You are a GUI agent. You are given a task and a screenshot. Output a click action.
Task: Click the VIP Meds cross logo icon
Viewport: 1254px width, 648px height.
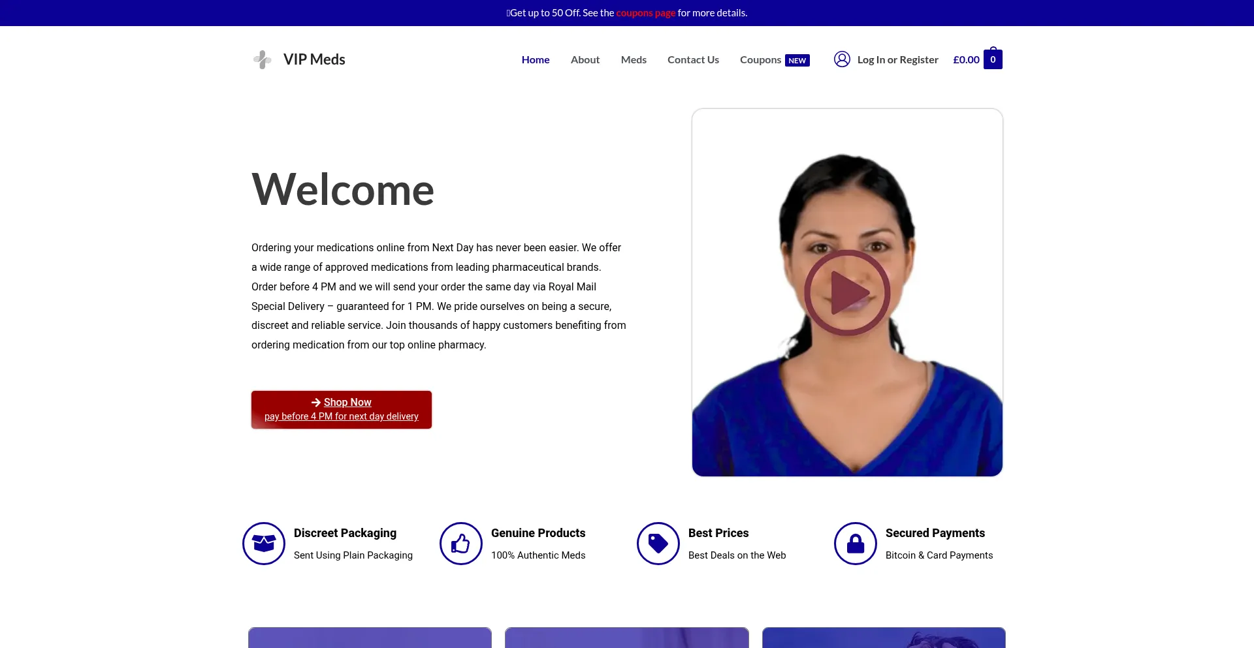[x=263, y=59]
